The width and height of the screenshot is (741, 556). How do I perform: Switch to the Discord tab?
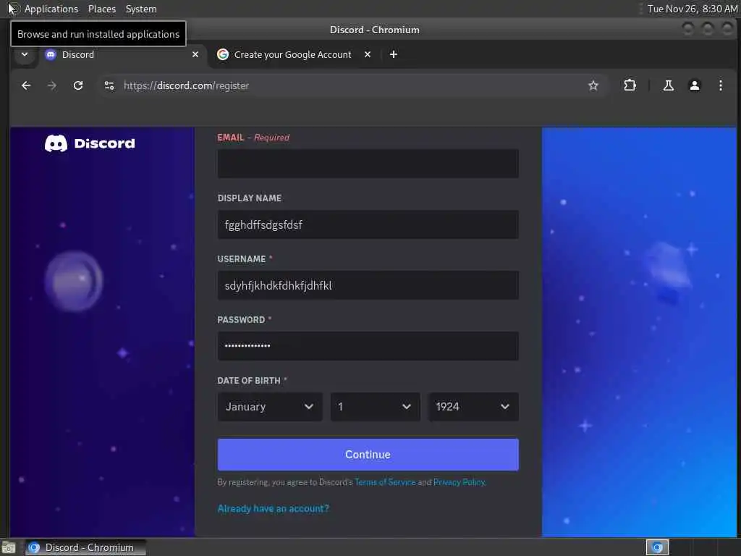(122, 54)
